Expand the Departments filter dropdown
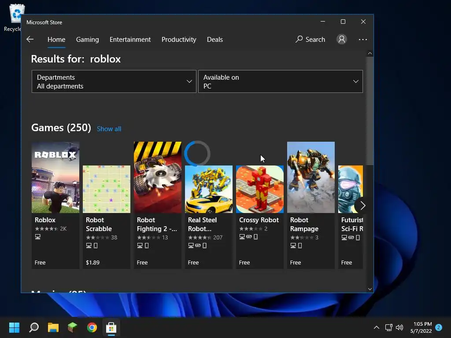 [x=114, y=81]
